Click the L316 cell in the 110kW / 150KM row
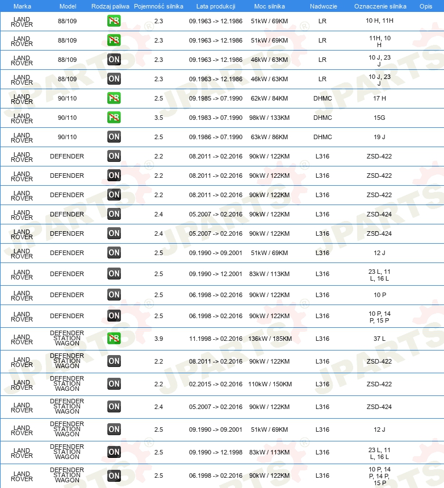 (322, 384)
